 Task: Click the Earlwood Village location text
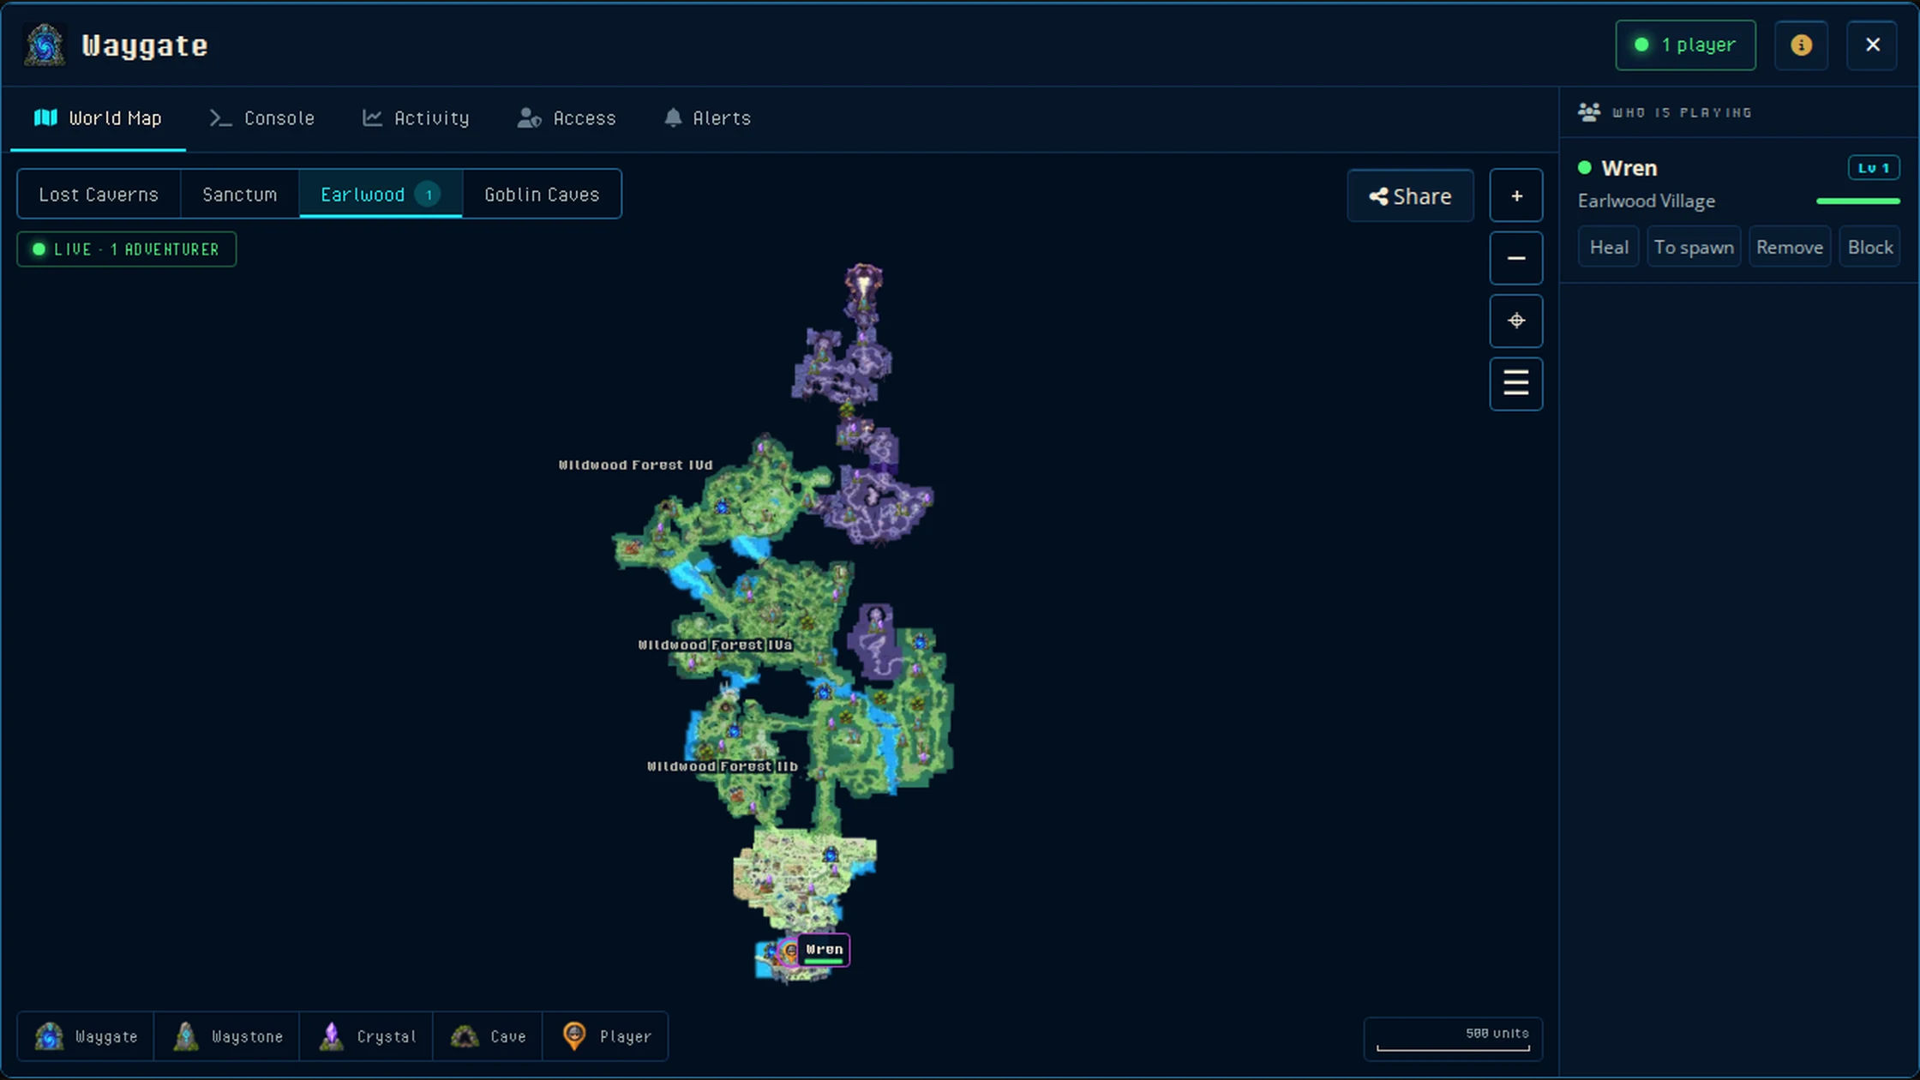[1647, 201]
